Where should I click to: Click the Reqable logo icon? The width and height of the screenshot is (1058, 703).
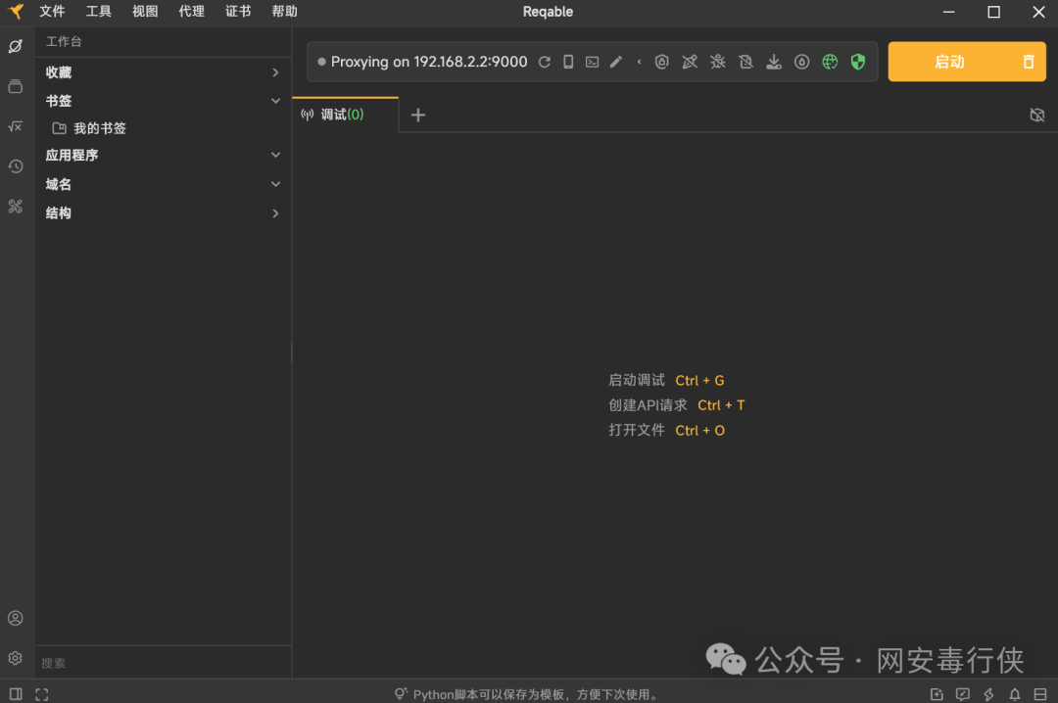click(16, 12)
